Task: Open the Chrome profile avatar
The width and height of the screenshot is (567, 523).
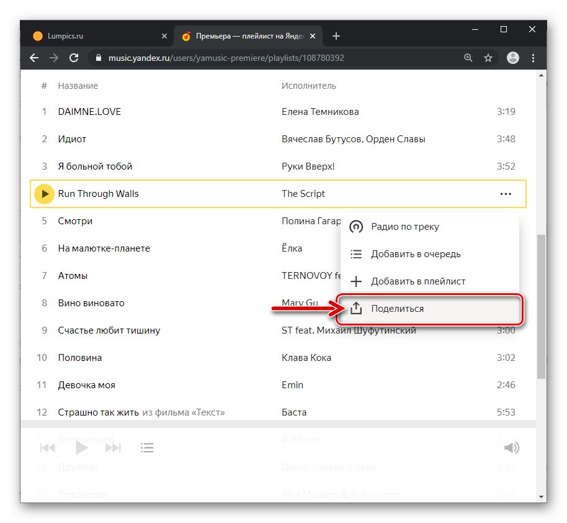Action: point(512,58)
